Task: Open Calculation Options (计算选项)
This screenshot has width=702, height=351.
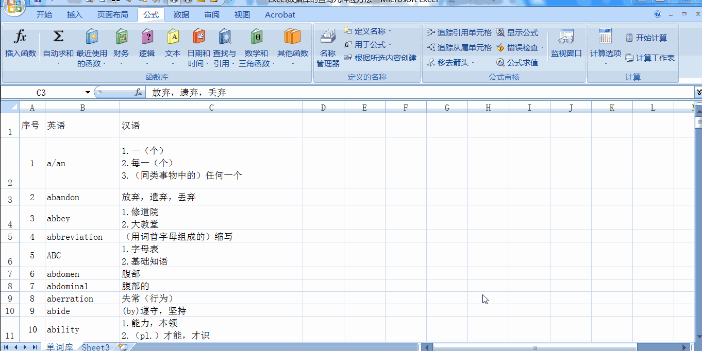Action: pos(606,46)
